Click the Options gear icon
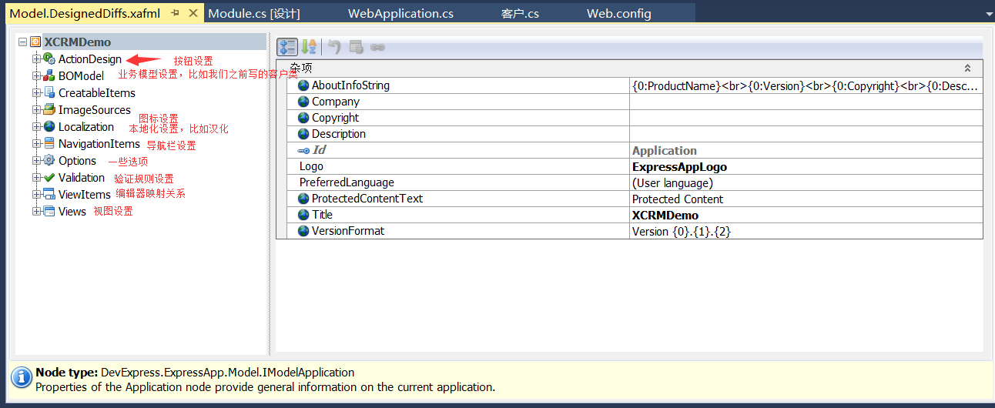This screenshot has width=995, height=408. [x=49, y=161]
